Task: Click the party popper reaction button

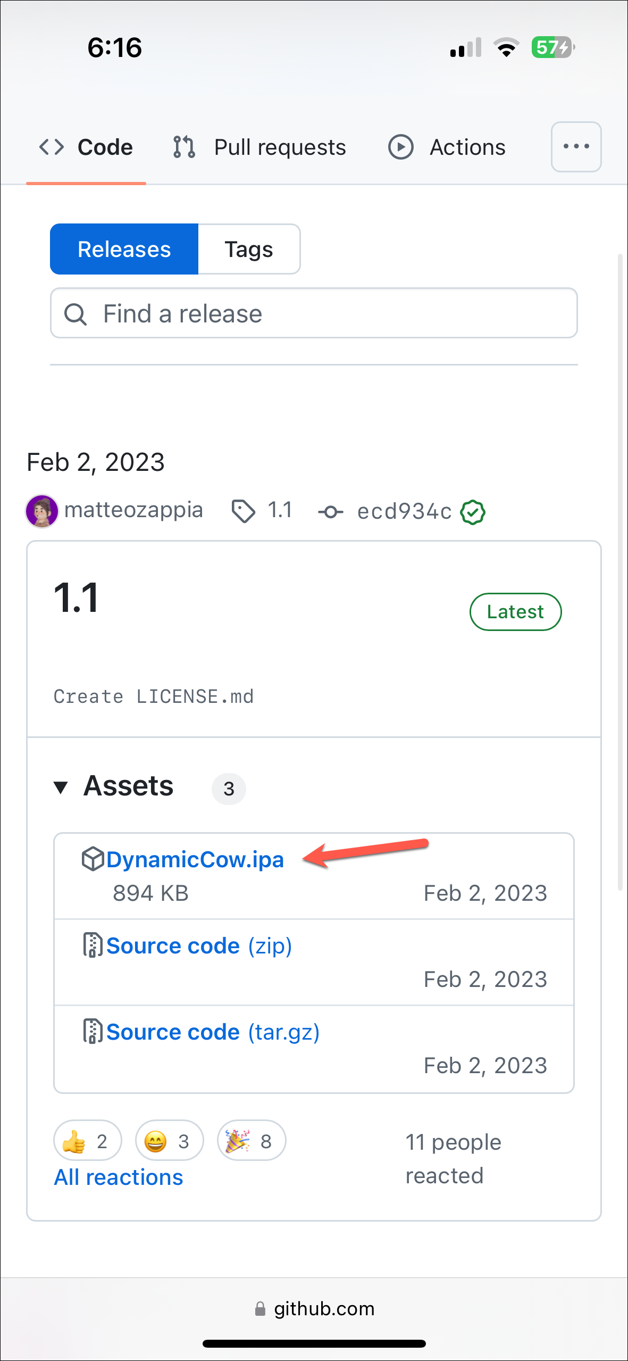Action: click(x=251, y=1141)
